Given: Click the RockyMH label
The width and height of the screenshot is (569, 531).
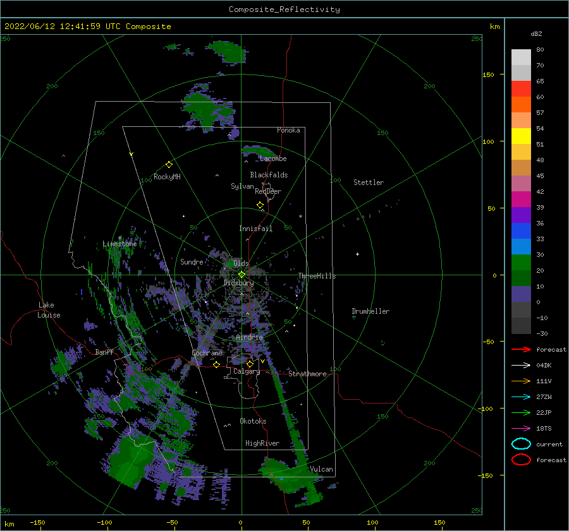Looking at the screenshot, I should click(167, 177).
